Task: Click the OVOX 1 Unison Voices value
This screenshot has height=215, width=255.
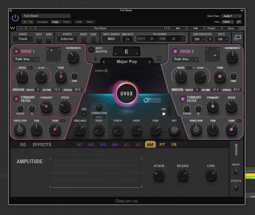Action: click(38, 90)
